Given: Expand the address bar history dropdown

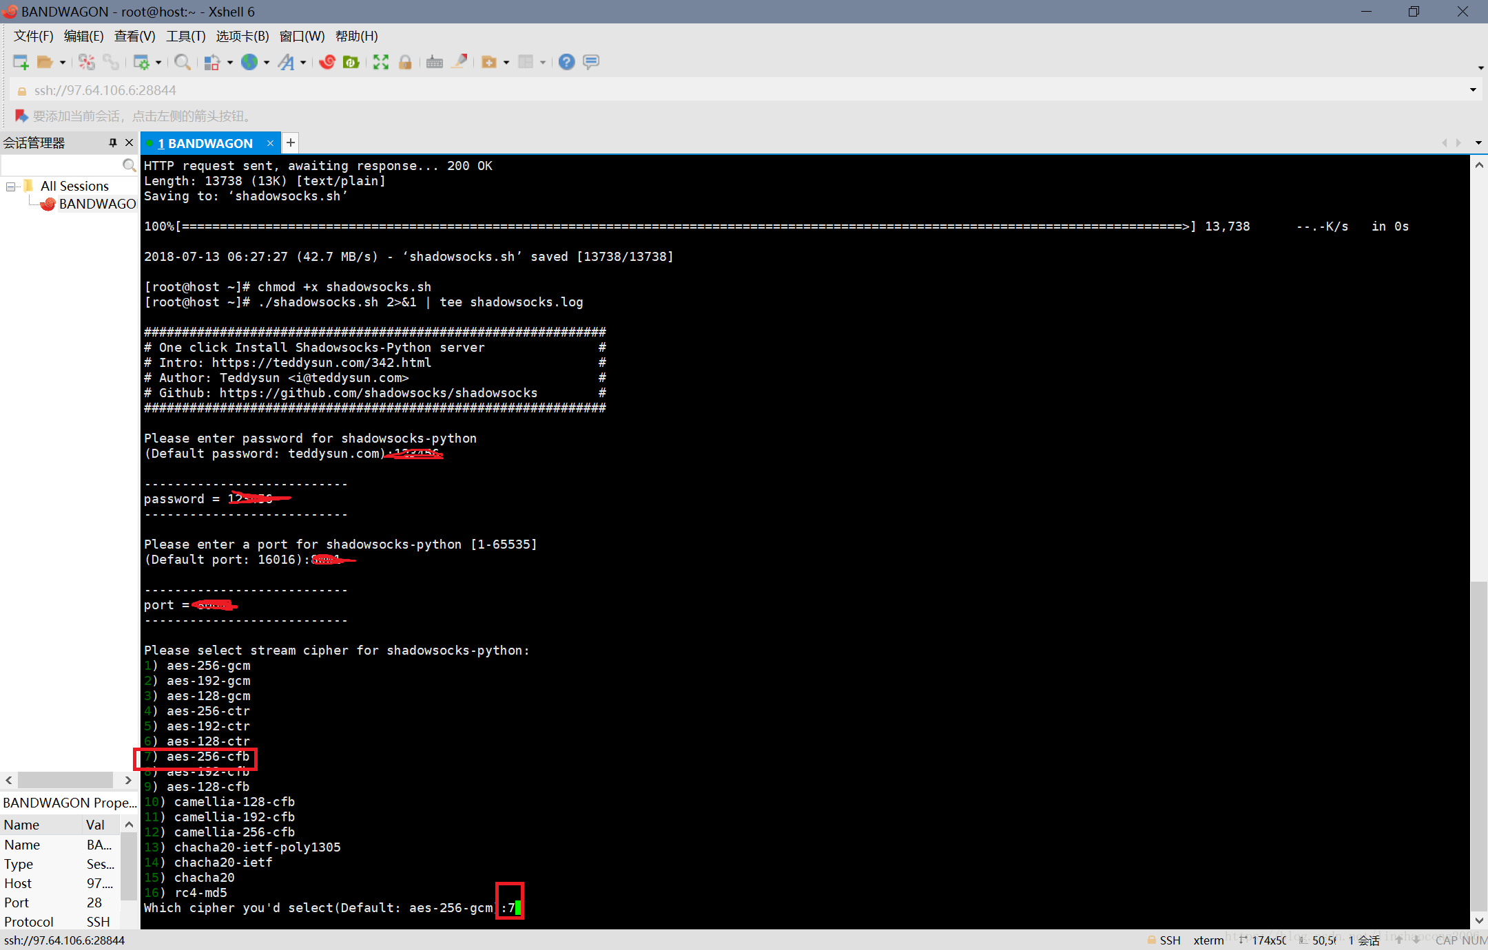Looking at the screenshot, I should click(x=1473, y=90).
